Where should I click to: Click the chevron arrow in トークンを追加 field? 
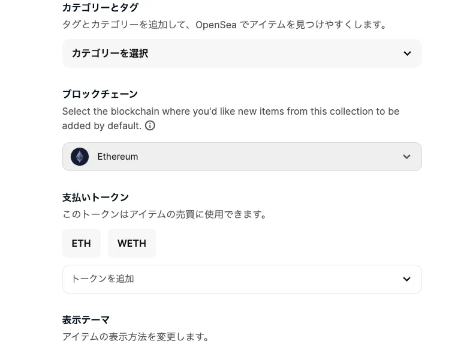[406, 279]
